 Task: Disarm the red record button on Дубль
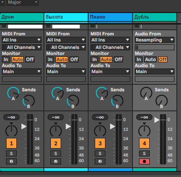point(144,161)
